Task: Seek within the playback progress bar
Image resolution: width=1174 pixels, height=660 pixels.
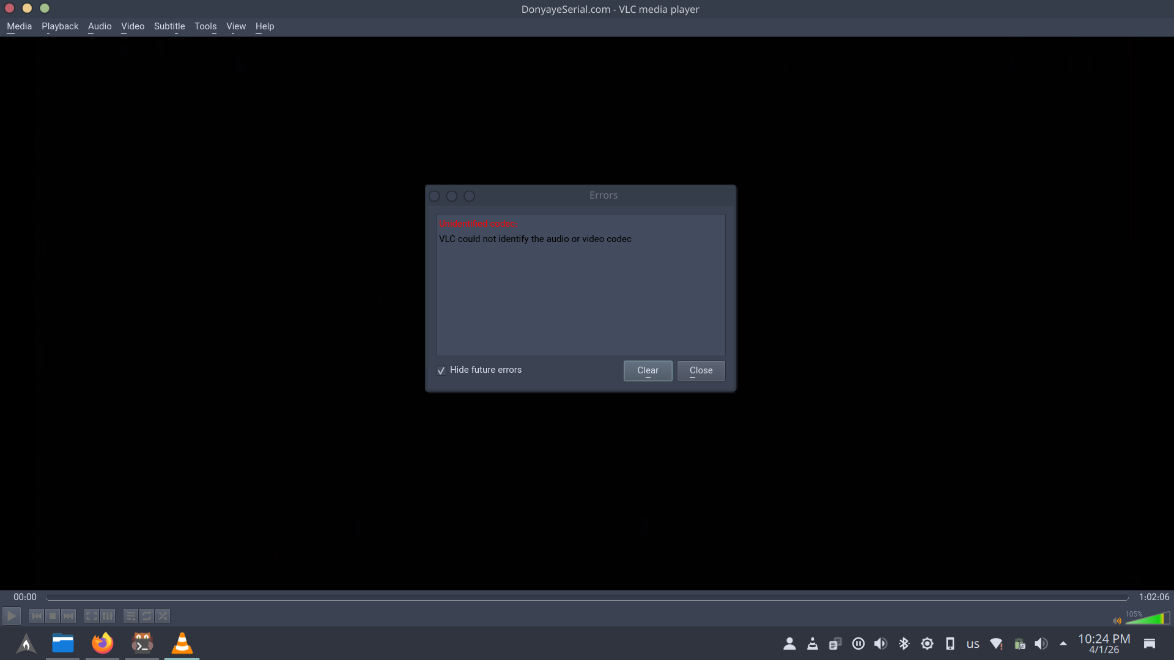Action: (x=587, y=598)
